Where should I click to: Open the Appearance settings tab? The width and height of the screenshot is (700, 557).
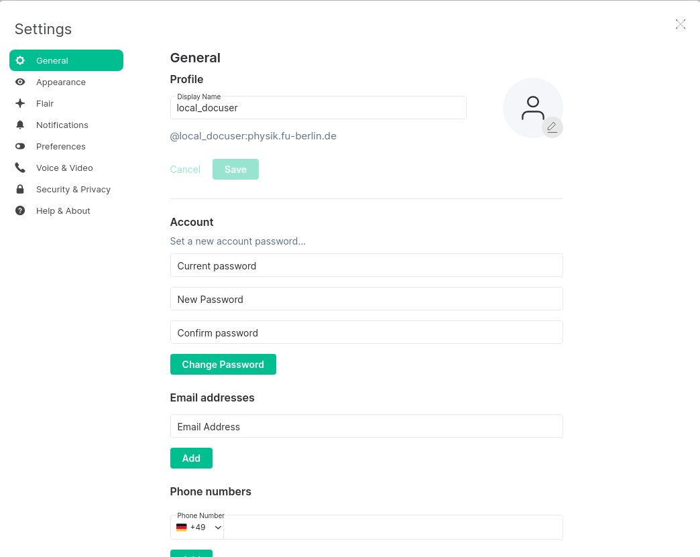[x=61, y=82]
